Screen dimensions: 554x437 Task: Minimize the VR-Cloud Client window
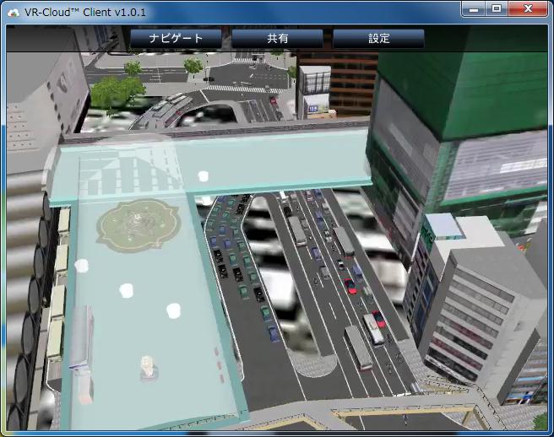(x=474, y=8)
